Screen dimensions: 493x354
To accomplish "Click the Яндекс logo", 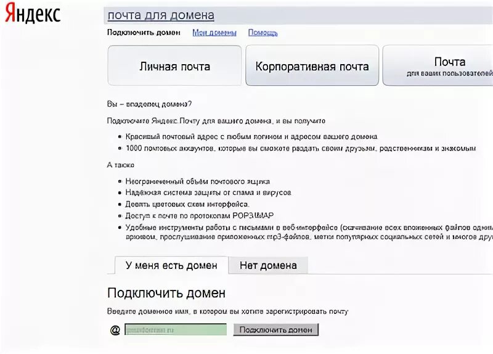I will [33, 13].
